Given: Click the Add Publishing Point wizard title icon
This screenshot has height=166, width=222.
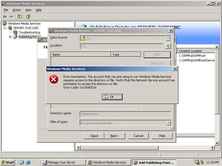Looking at the screenshot, I should pyautogui.click(x=40, y=40).
